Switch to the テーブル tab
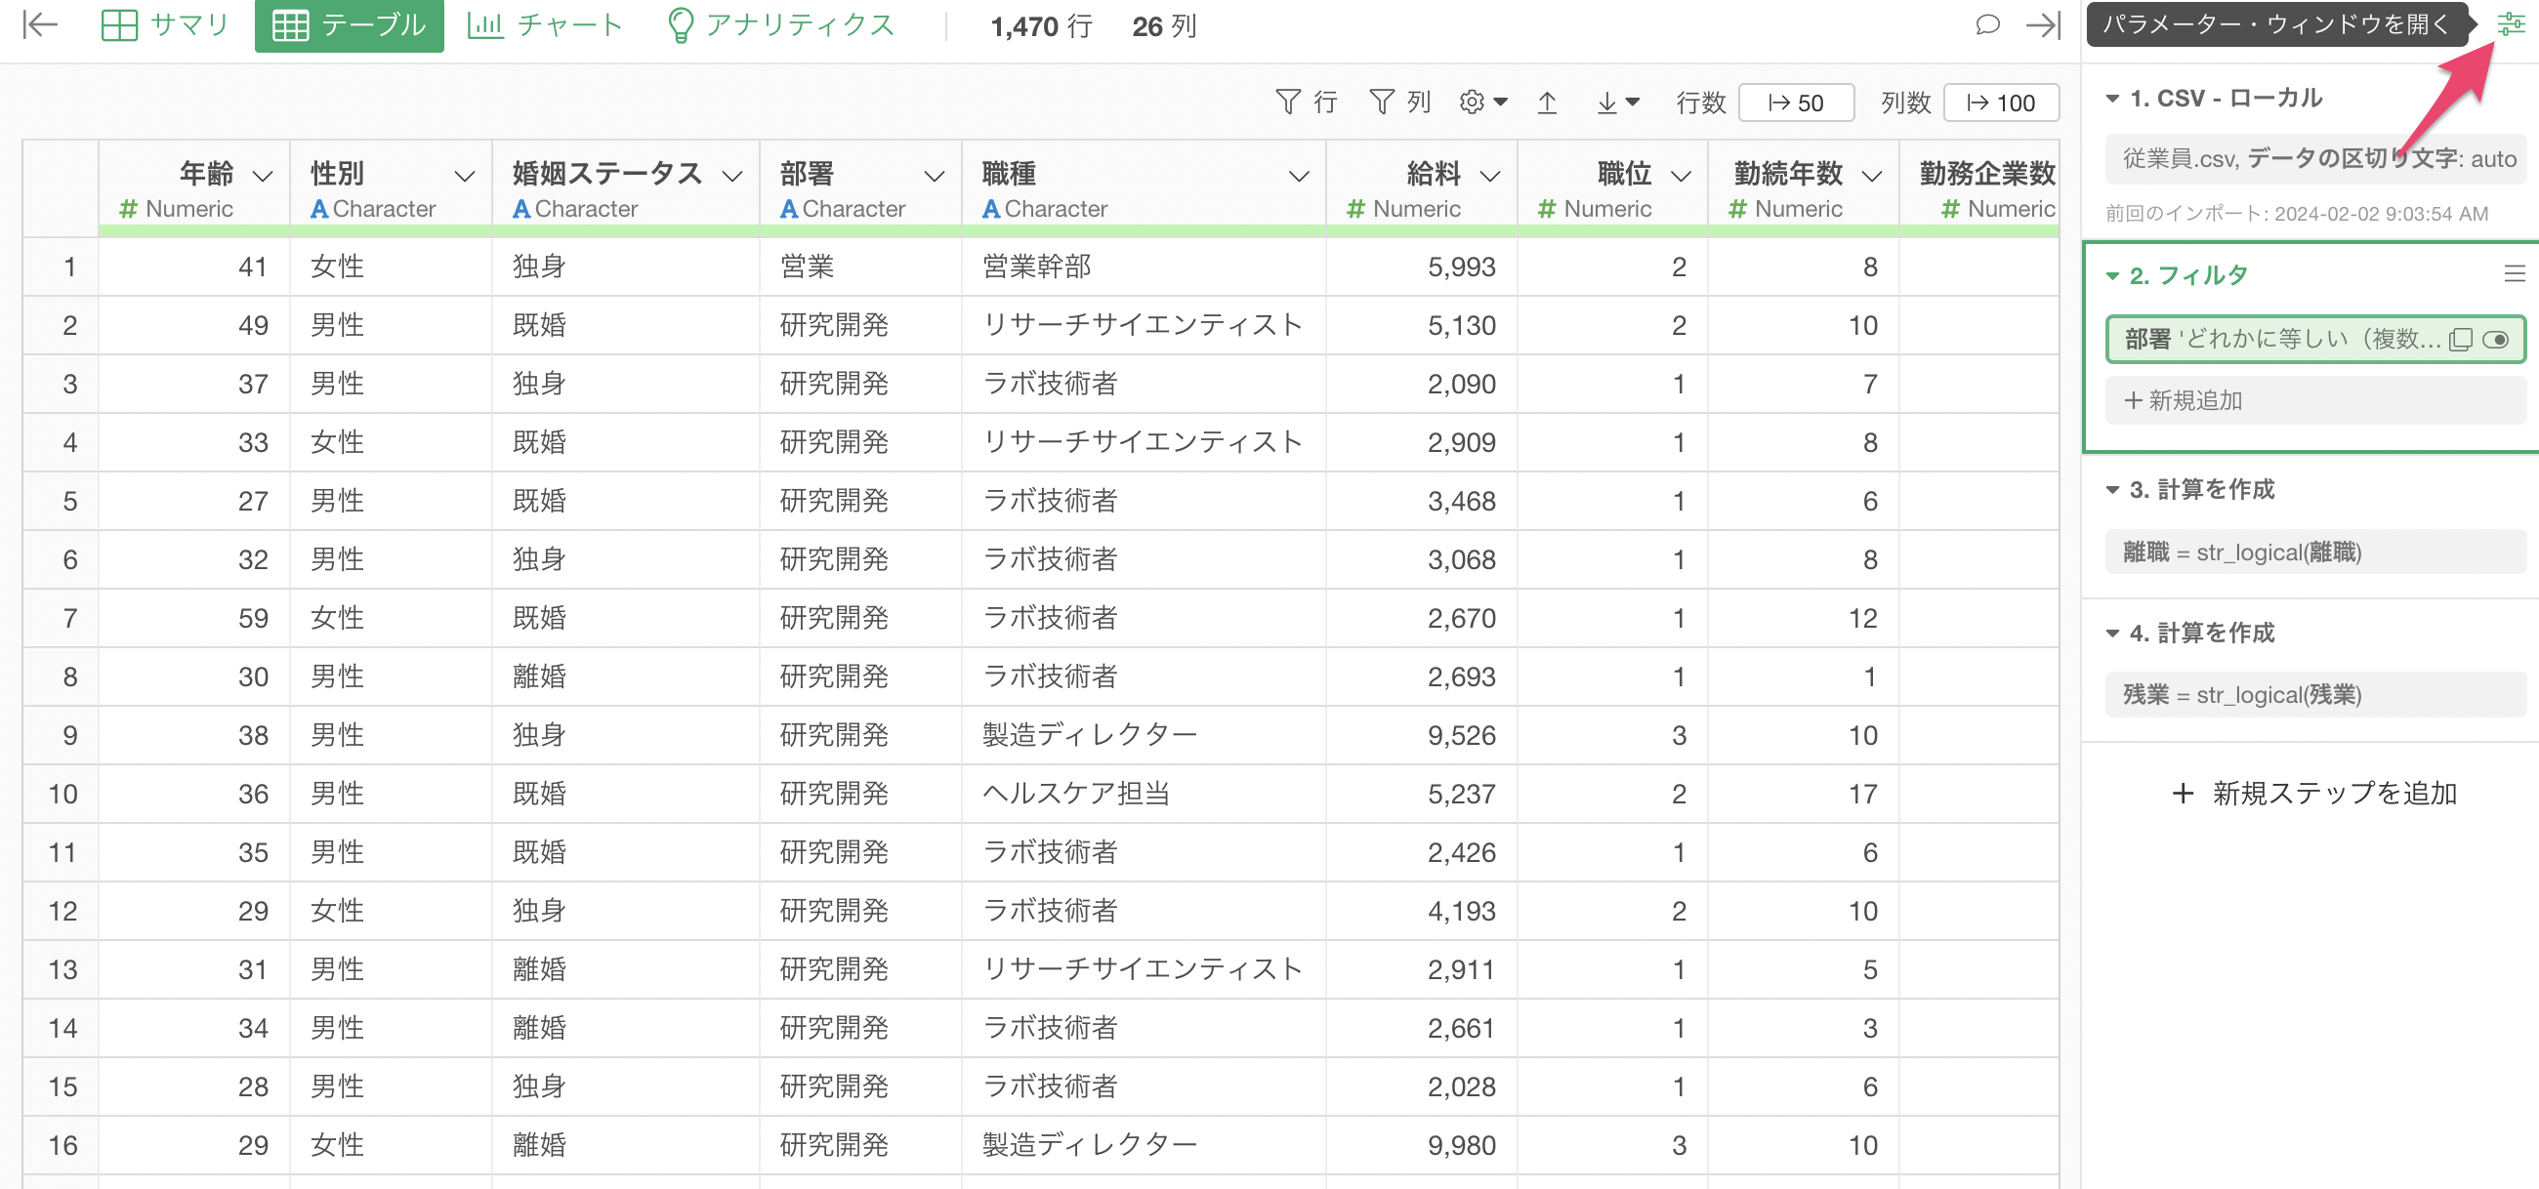The image size is (2539, 1189). [x=349, y=24]
